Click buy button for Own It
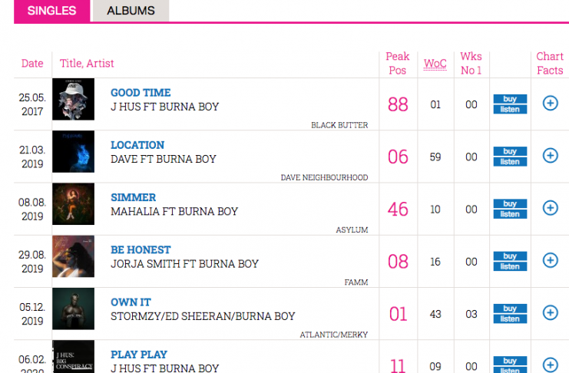 [x=510, y=309]
